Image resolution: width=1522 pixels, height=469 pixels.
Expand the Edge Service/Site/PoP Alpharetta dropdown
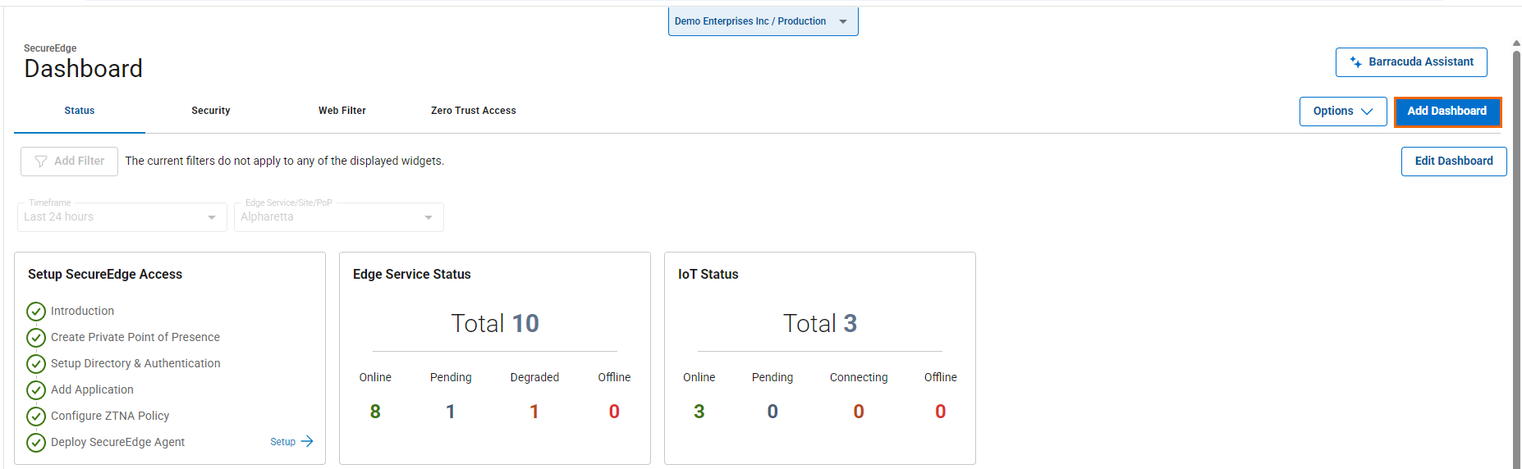(338, 217)
